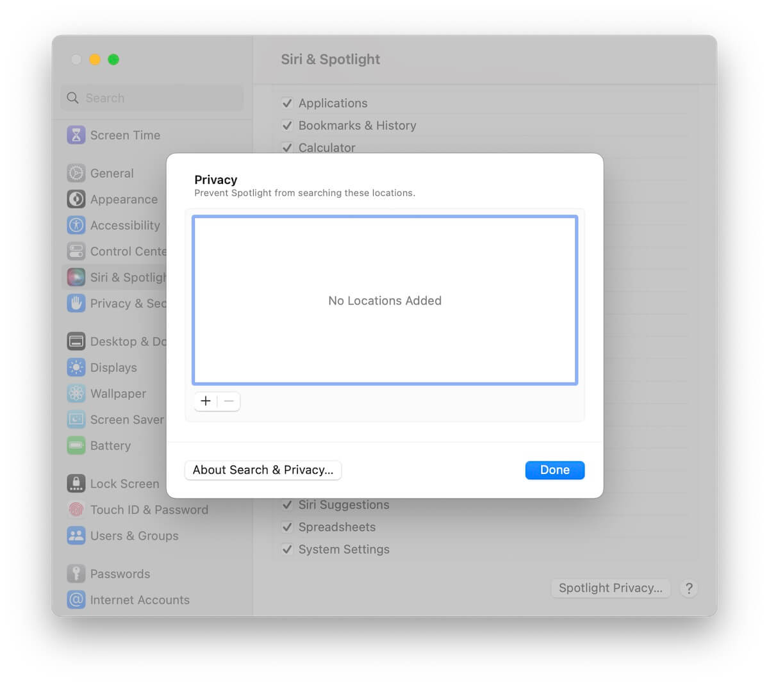Click the Control Center icon in sidebar
Viewport: 769px width, 685px height.
coord(76,251)
